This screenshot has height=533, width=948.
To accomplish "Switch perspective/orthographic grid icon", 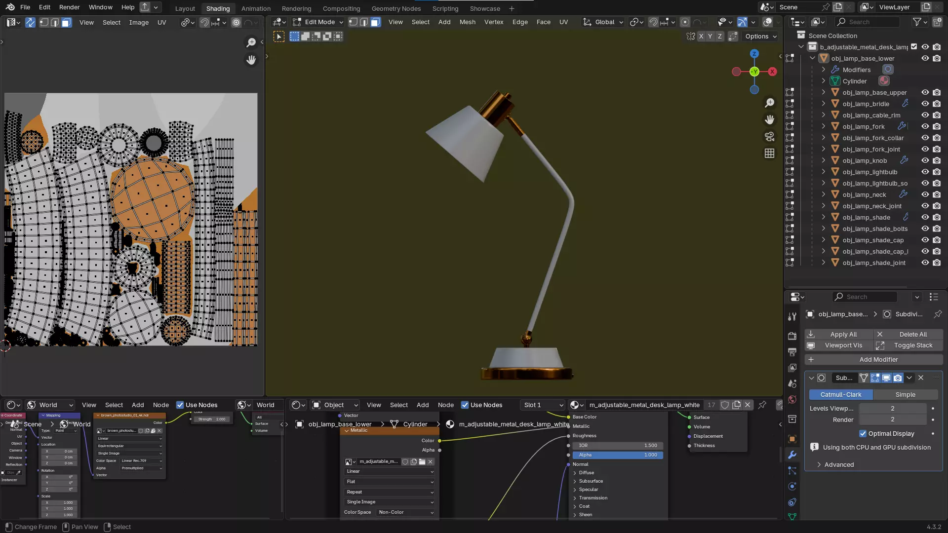I will 769,153.
